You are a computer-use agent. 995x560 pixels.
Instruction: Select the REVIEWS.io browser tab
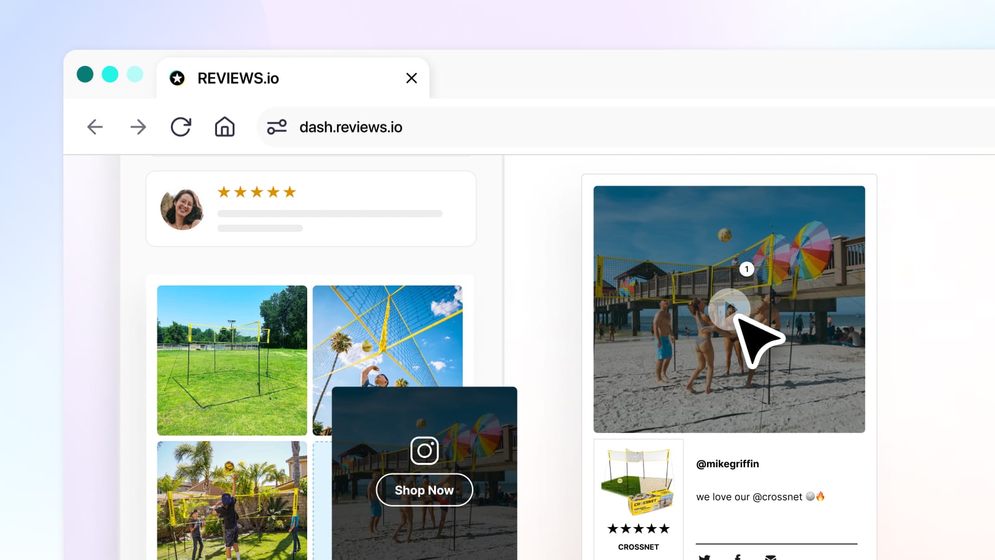pyautogui.click(x=238, y=78)
